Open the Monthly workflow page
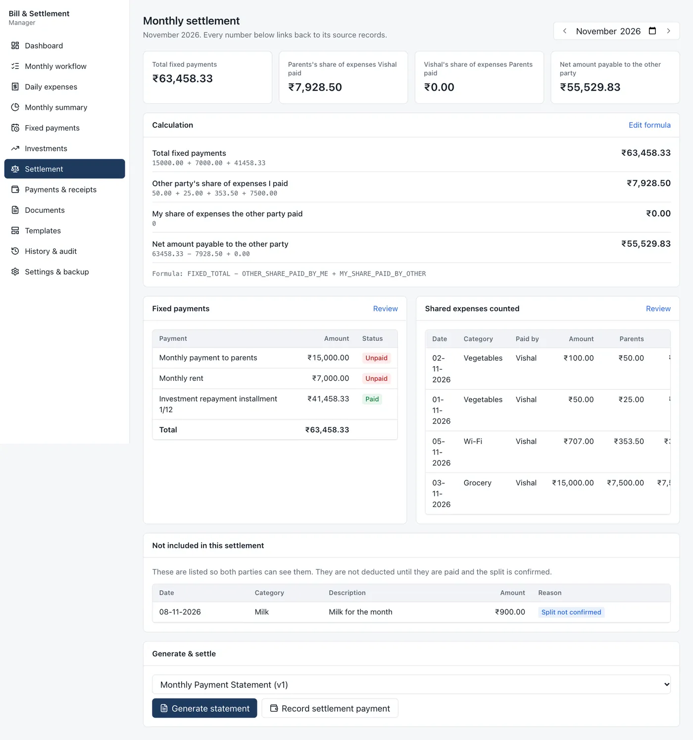 (x=65, y=66)
